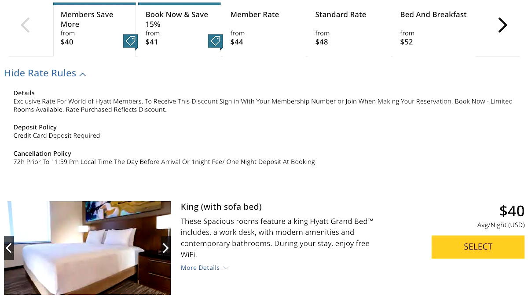Click the discount tag icon on Book Now & Save
528x300 pixels.
pos(215,41)
